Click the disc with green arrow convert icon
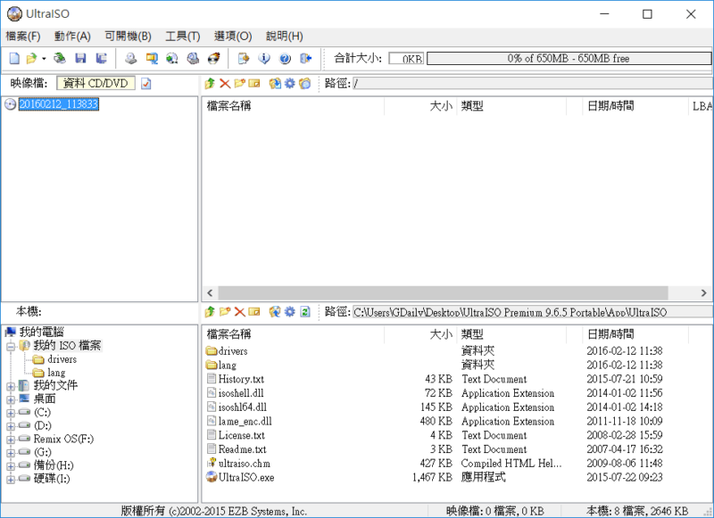The height and width of the screenshot is (518, 714). 172,58
